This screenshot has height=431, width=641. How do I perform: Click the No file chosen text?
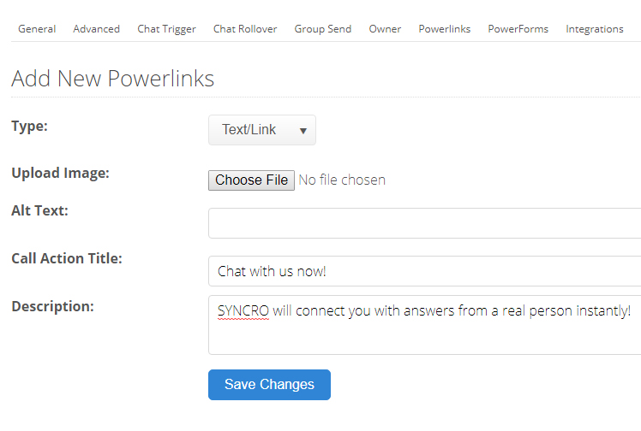(342, 180)
